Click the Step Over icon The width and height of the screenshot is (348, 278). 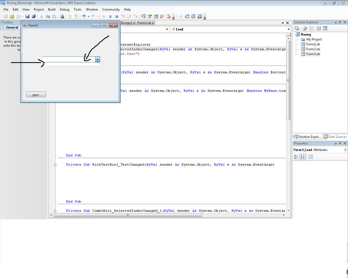(x=129, y=16)
